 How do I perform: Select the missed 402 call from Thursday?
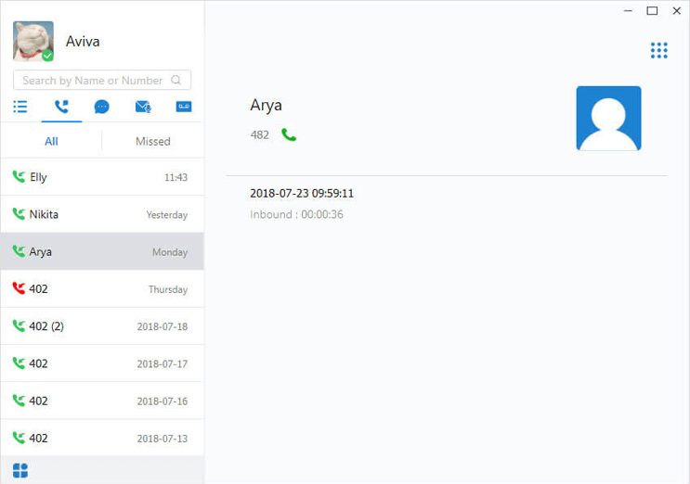pyautogui.click(x=102, y=288)
